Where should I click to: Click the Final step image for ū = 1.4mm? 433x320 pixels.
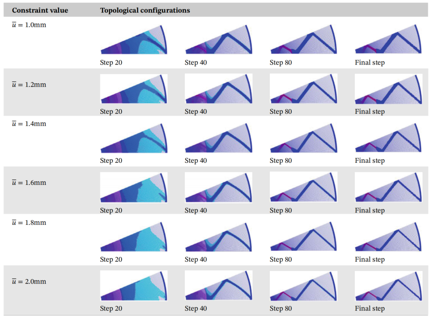(388, 139)
